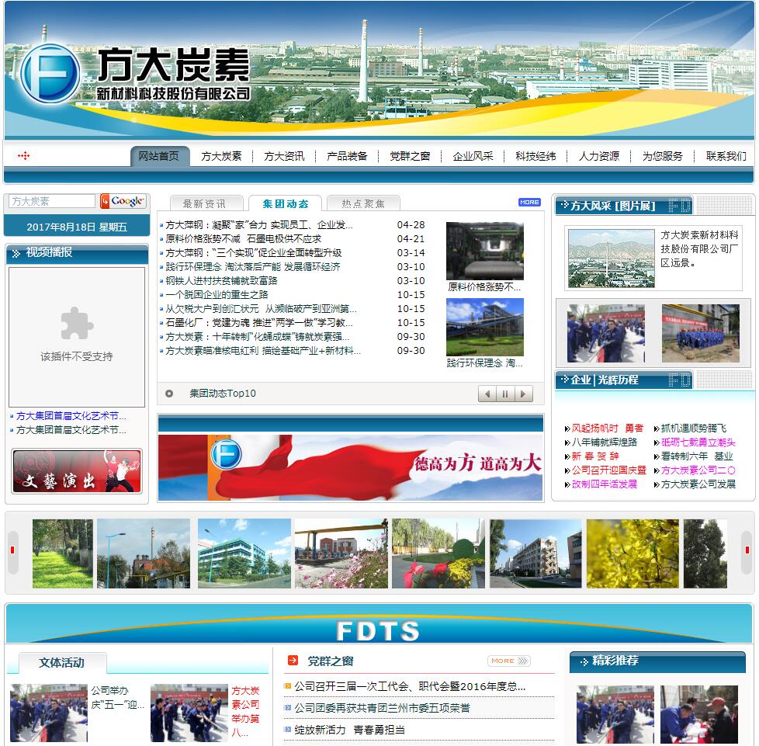759x746 pixels.
Task: Click left tug-of-war photo in 方大风采
Action: pyautogui.click(x=606, y=334)
